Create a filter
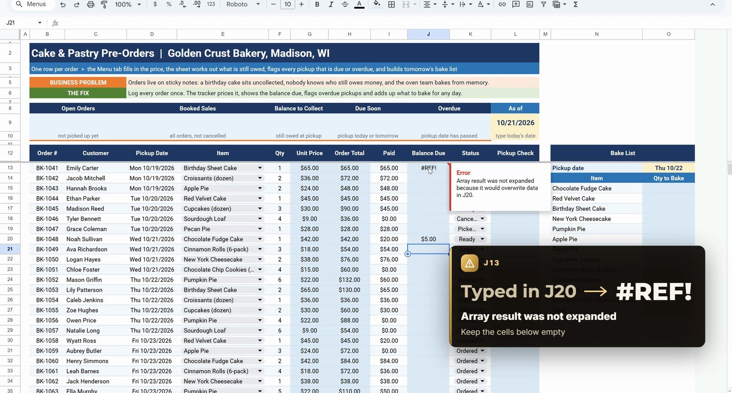This screenshot has width=732, height=393. coord(544,5)
